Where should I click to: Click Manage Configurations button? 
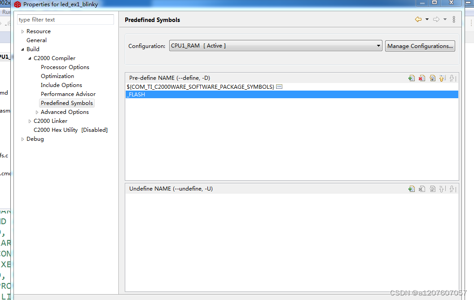pyautogui.click(x=420, y=46)
